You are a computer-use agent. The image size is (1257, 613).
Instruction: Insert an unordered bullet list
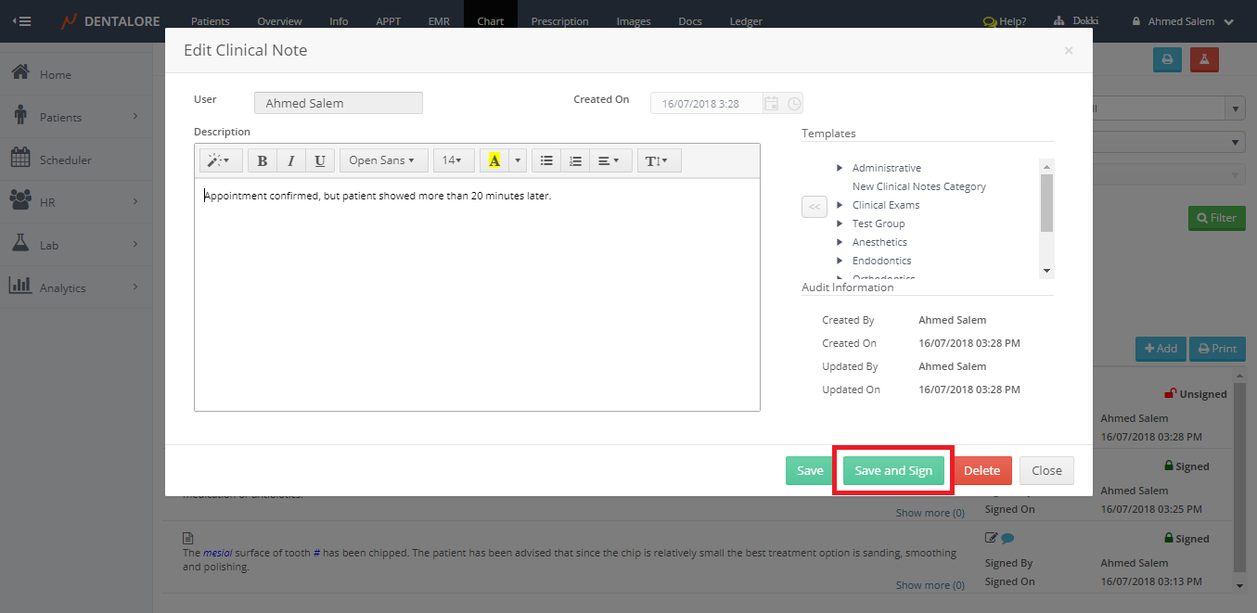tap(547, 161)
